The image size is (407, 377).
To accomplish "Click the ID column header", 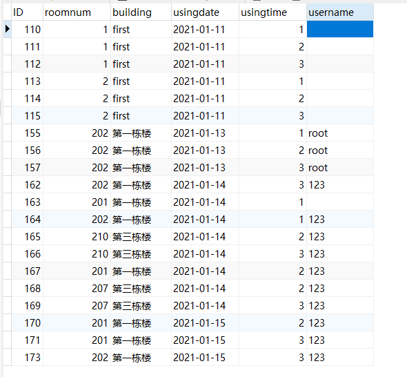I will pyautogui.click(x=28, y=12).
